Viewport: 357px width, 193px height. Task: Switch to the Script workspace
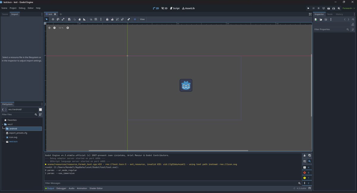point(175,8)
